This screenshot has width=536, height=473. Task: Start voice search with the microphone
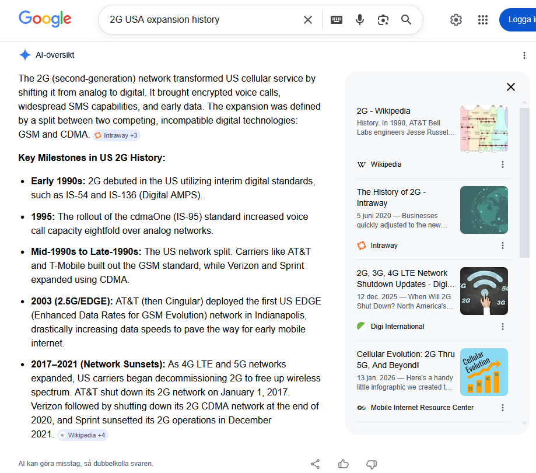(360, 20)
